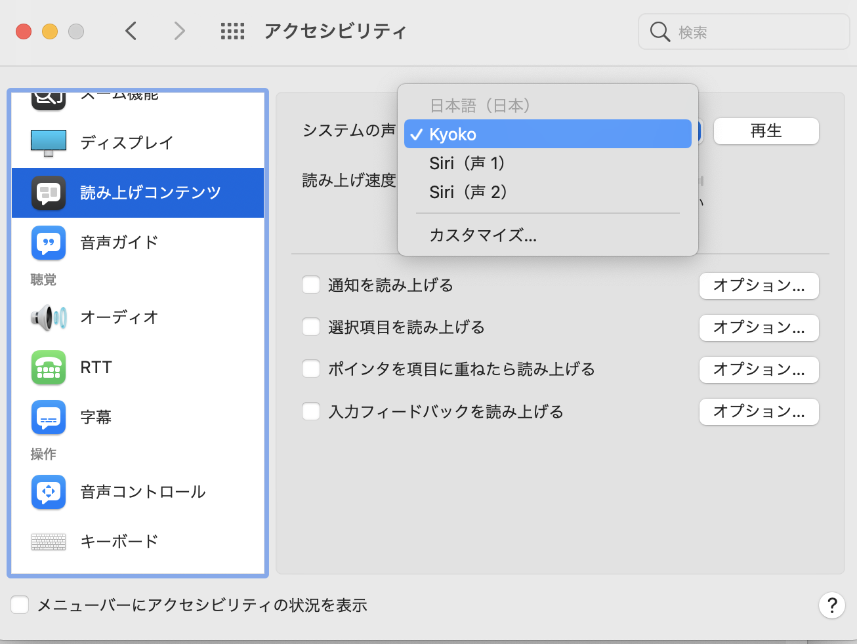Click the キーボード keyboard icon
Screen dimensions: 857x644
point(49,542)
